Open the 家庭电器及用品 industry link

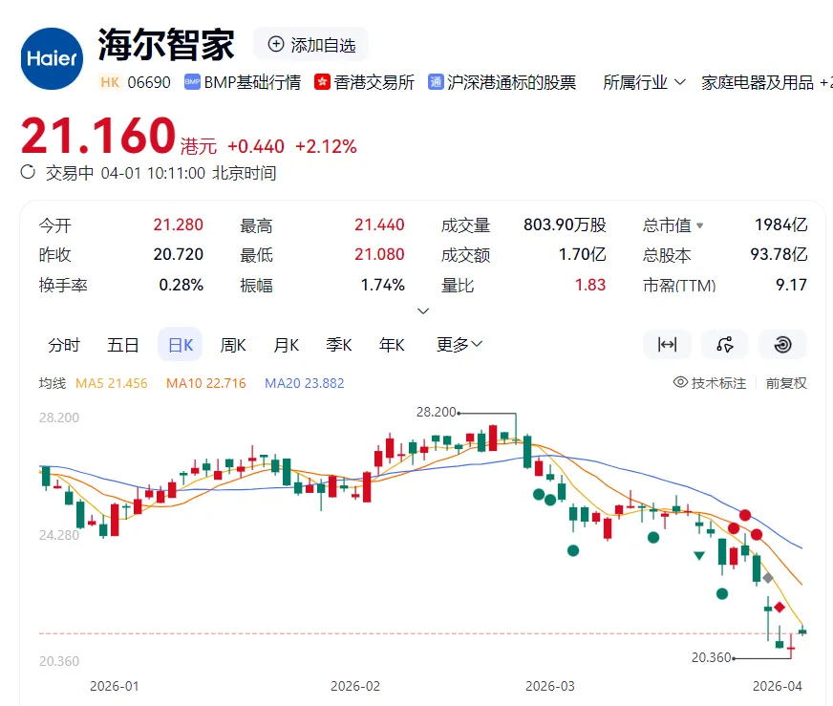(758, 82)
